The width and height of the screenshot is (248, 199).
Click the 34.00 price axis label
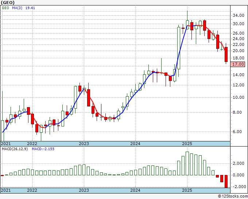238,16
